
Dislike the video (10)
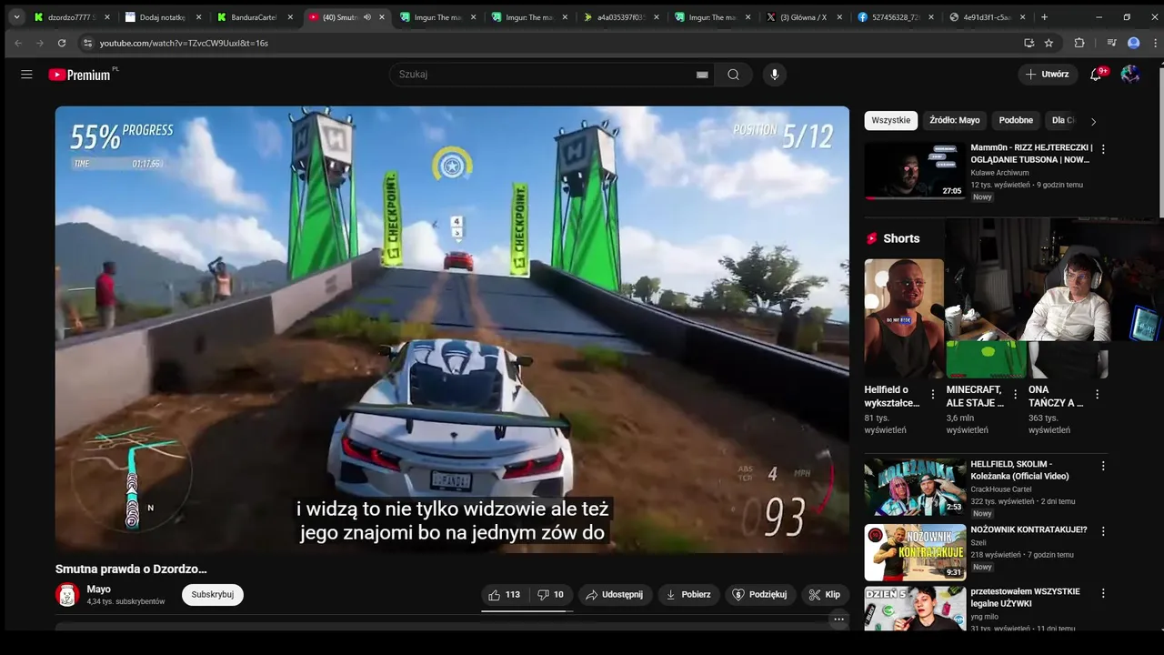[x=551, y=595]
